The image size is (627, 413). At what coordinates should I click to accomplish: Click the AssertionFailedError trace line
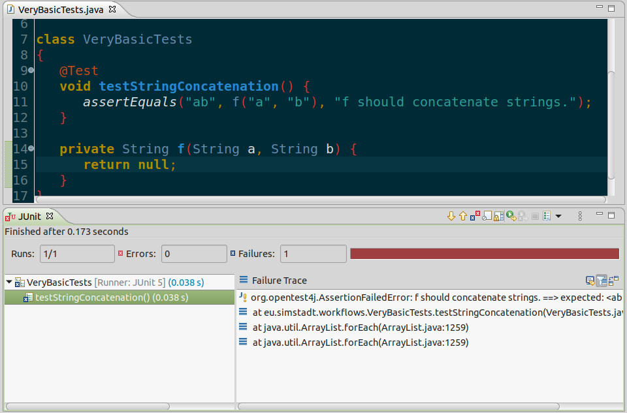coord(431,298)
